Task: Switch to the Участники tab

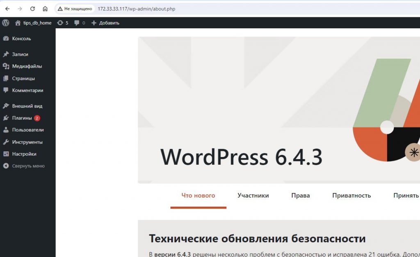Action: (253, 196)
